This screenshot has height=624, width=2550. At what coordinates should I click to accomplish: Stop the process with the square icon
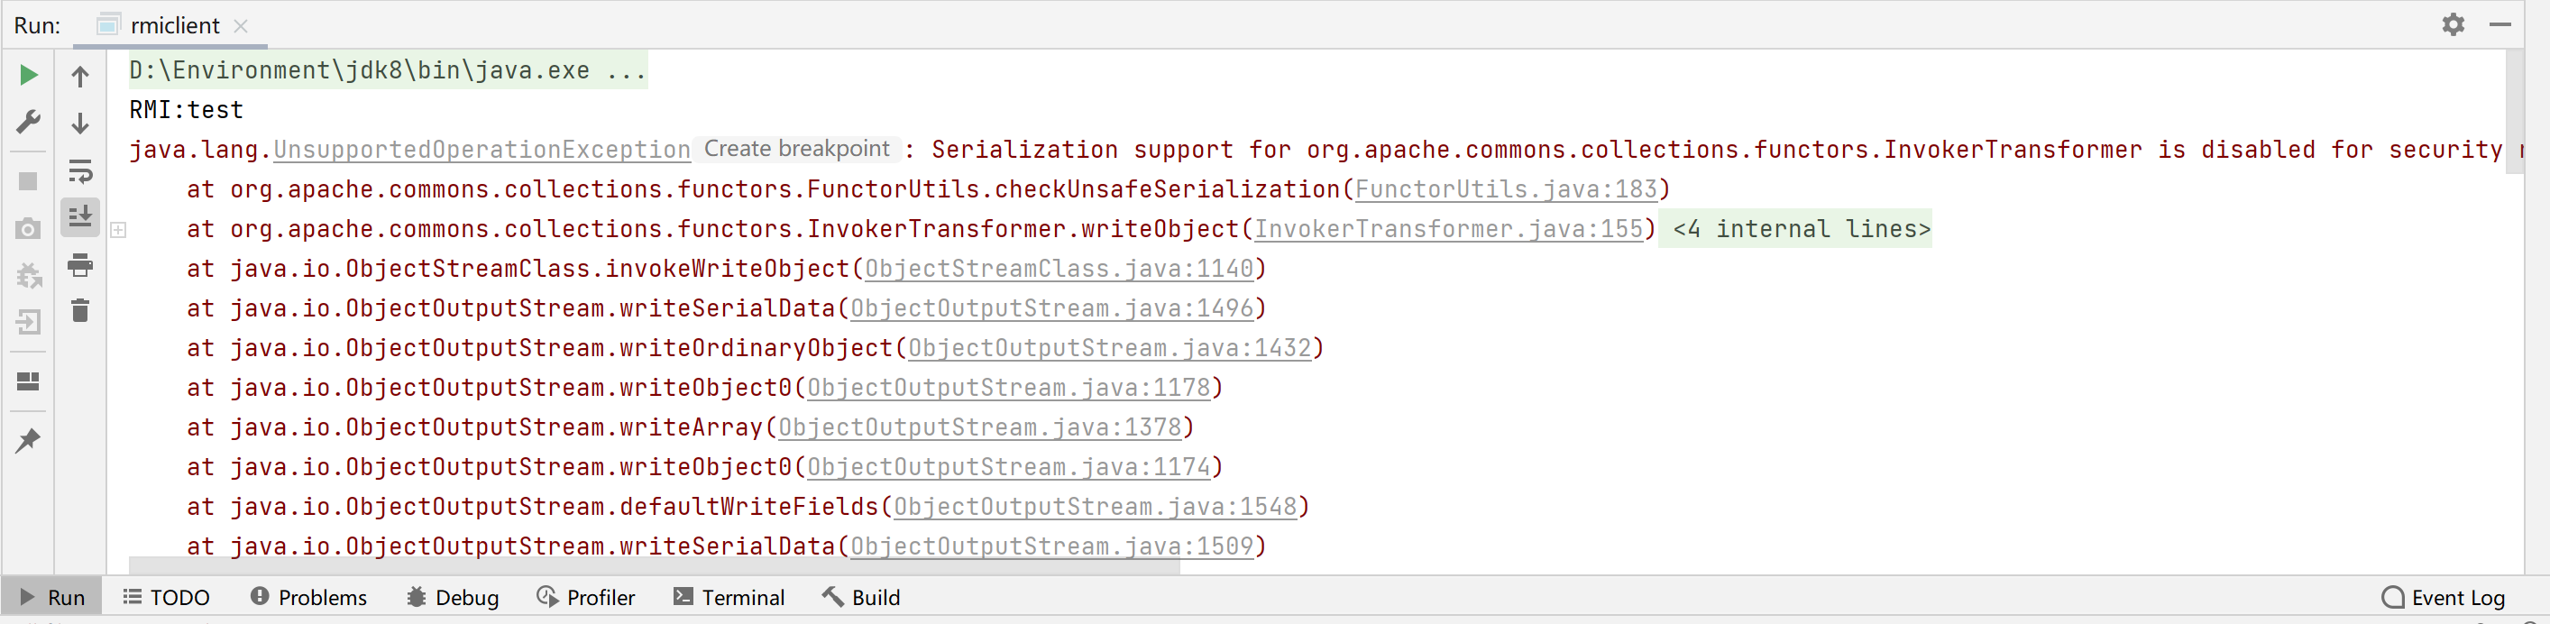pos(29,181)
